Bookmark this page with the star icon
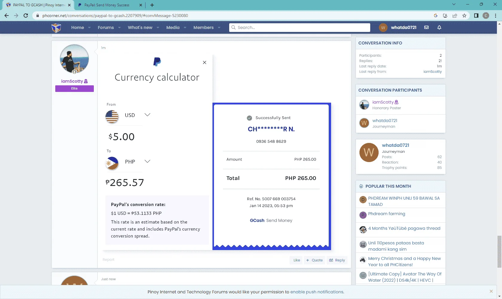502x299 pixels. click(x=464, y=16)
